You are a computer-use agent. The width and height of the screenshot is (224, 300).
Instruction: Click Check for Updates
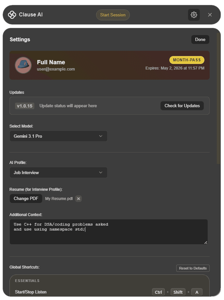click(x=182, y=106)
